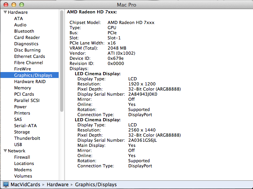Click the Chipset Model value

pyautogui.click(x=131, y=22)
